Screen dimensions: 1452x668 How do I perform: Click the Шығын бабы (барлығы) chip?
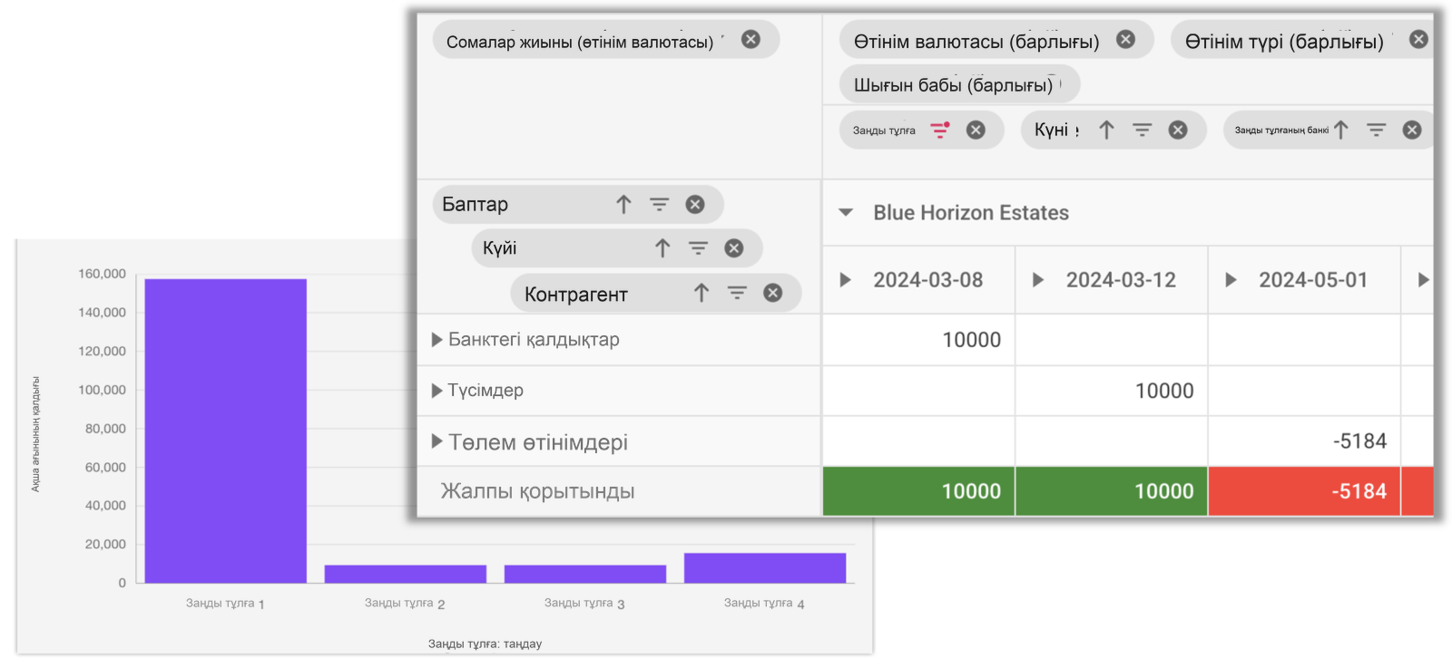959,85
